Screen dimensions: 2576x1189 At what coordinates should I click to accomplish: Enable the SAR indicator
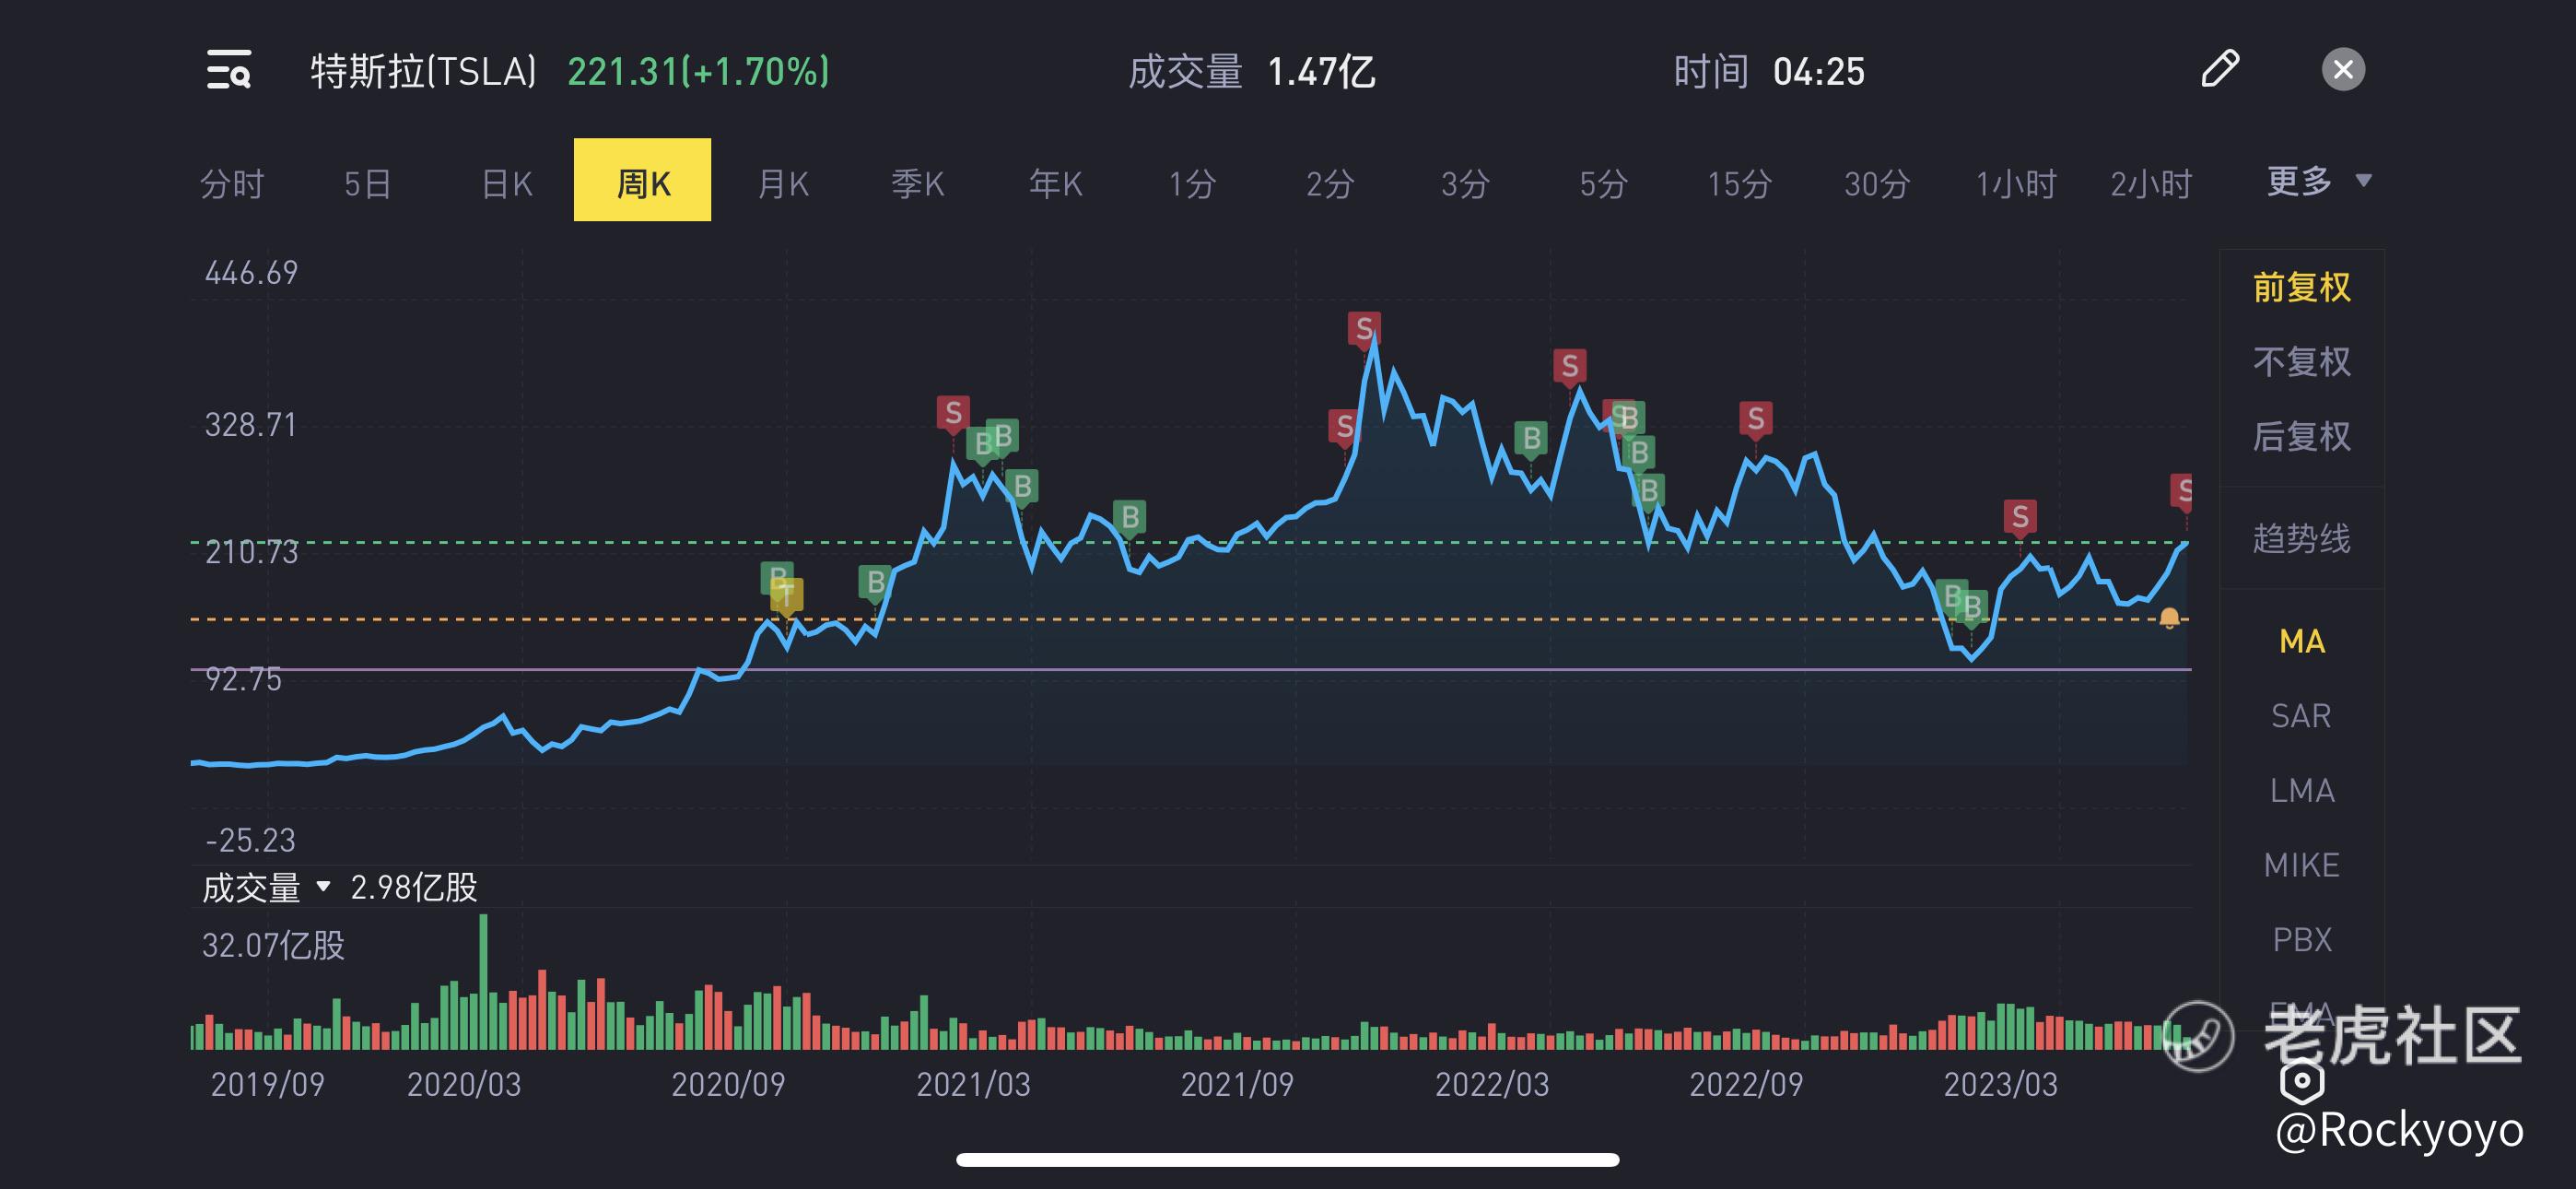[2301, 715]
